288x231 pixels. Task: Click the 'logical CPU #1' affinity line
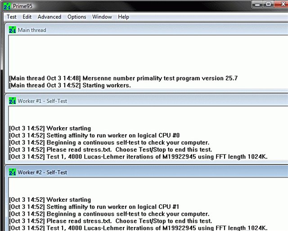94,207
